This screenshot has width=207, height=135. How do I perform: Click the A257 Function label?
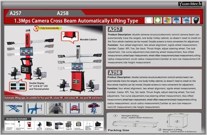click(x=113, y=45)
